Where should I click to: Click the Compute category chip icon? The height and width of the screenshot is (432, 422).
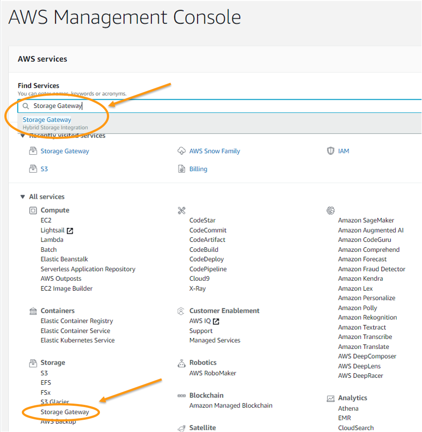tap(33, 210)
